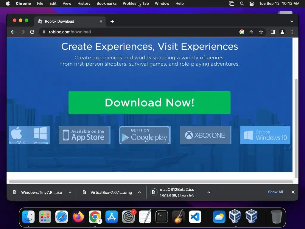Screen dimensions: 305x229
Task: Open the Help menu
Action: tap(179, 4)
